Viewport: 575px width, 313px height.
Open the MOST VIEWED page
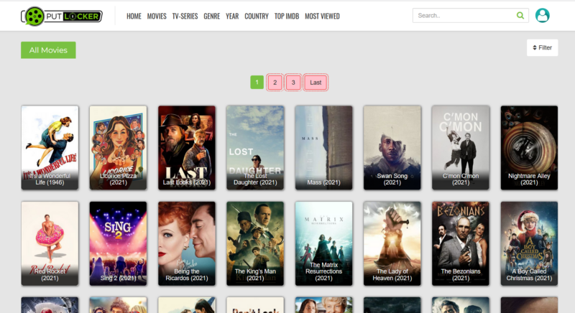[322, 16]
